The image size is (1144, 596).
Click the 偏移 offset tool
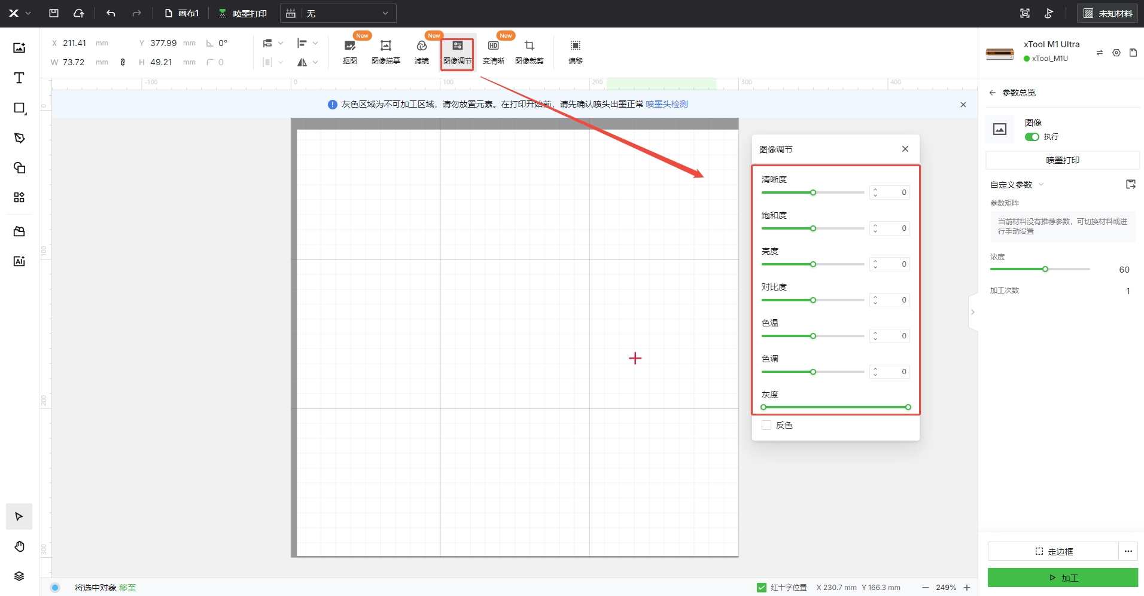point(576,52)
